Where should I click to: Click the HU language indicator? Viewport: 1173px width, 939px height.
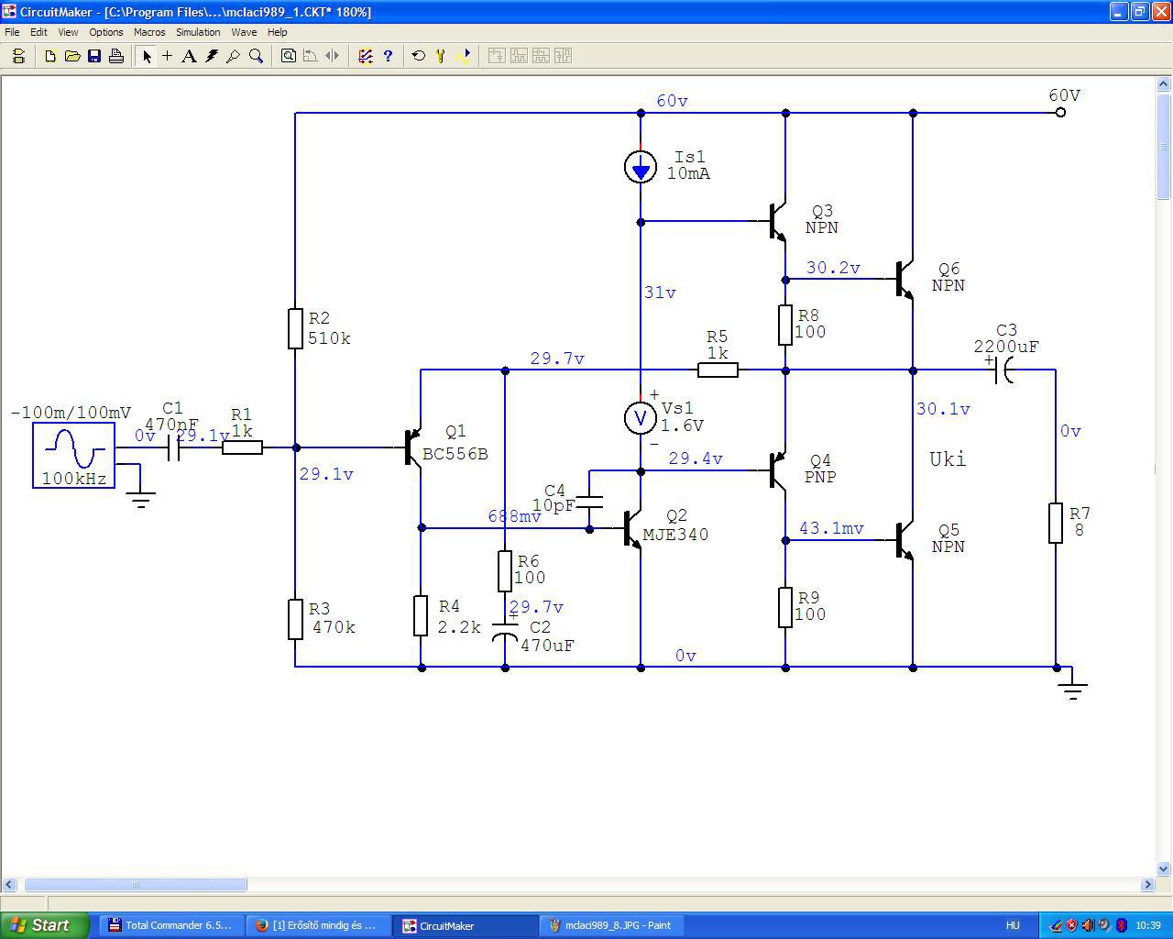point(1013,925)
